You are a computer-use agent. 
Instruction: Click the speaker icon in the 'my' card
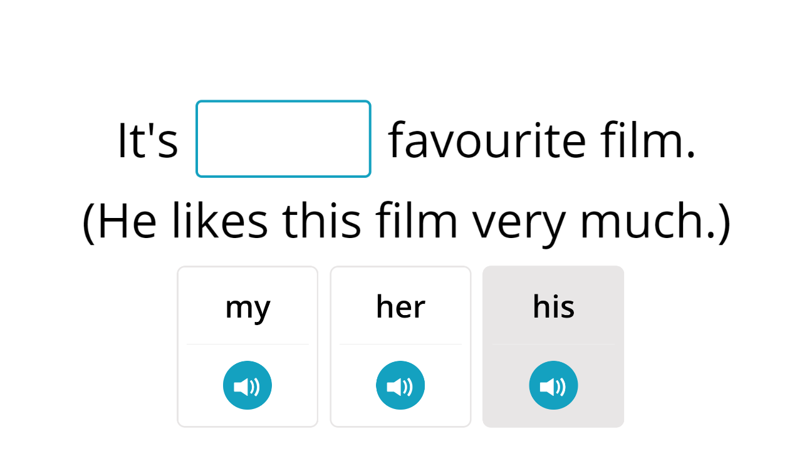247,385
